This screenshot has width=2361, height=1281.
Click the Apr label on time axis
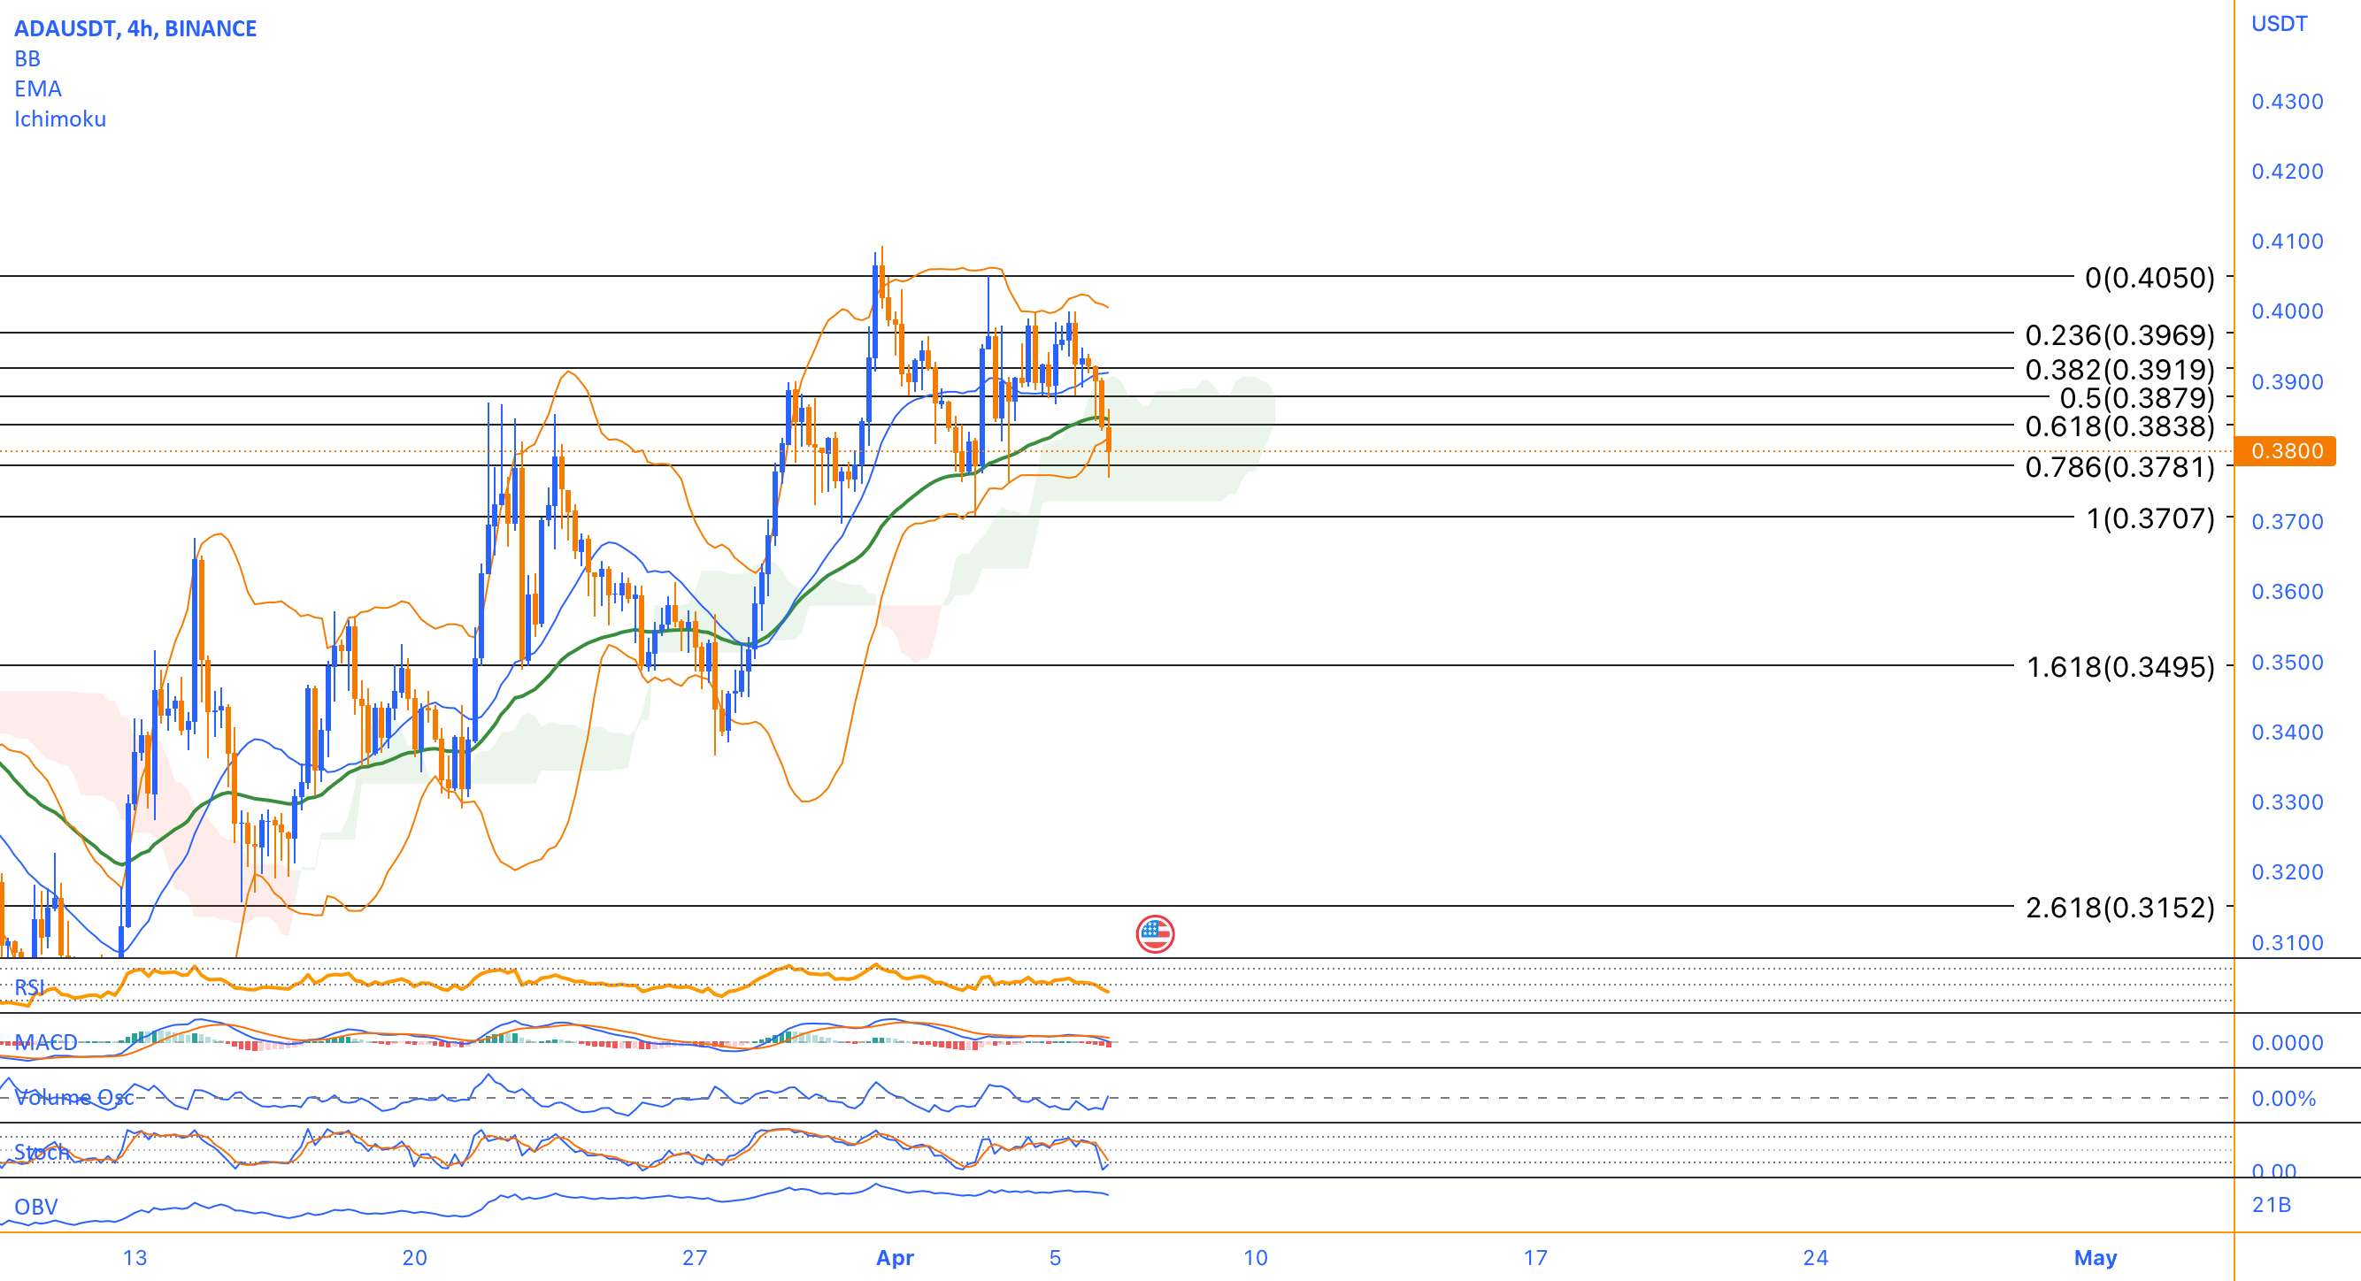(x=895, y=1258)
